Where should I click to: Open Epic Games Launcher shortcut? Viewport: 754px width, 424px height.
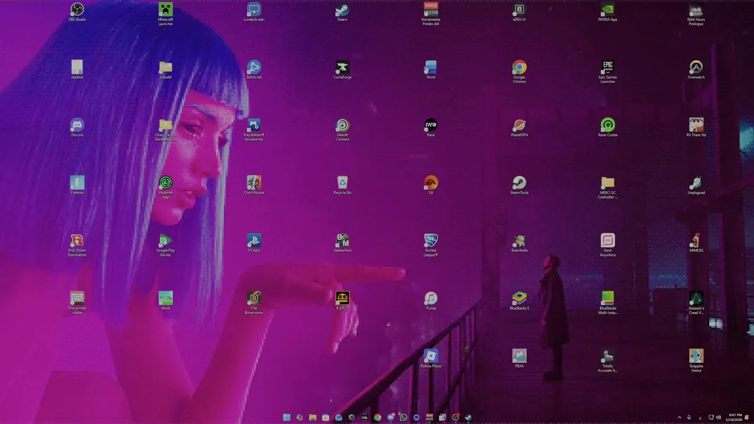point(607,72)
